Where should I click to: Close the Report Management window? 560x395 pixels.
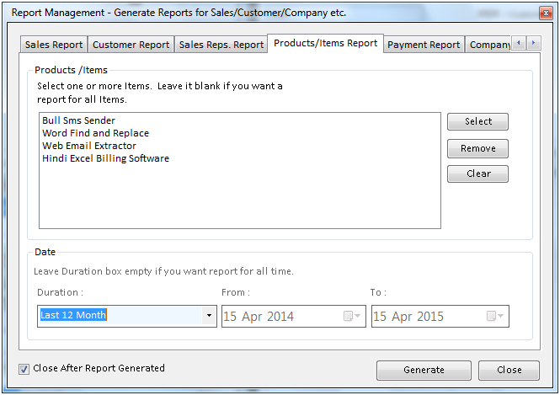click(546, 13)
